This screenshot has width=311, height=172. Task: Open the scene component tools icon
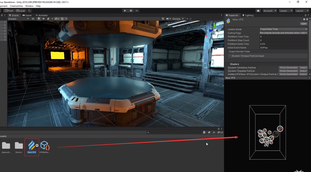pos(163,19)
